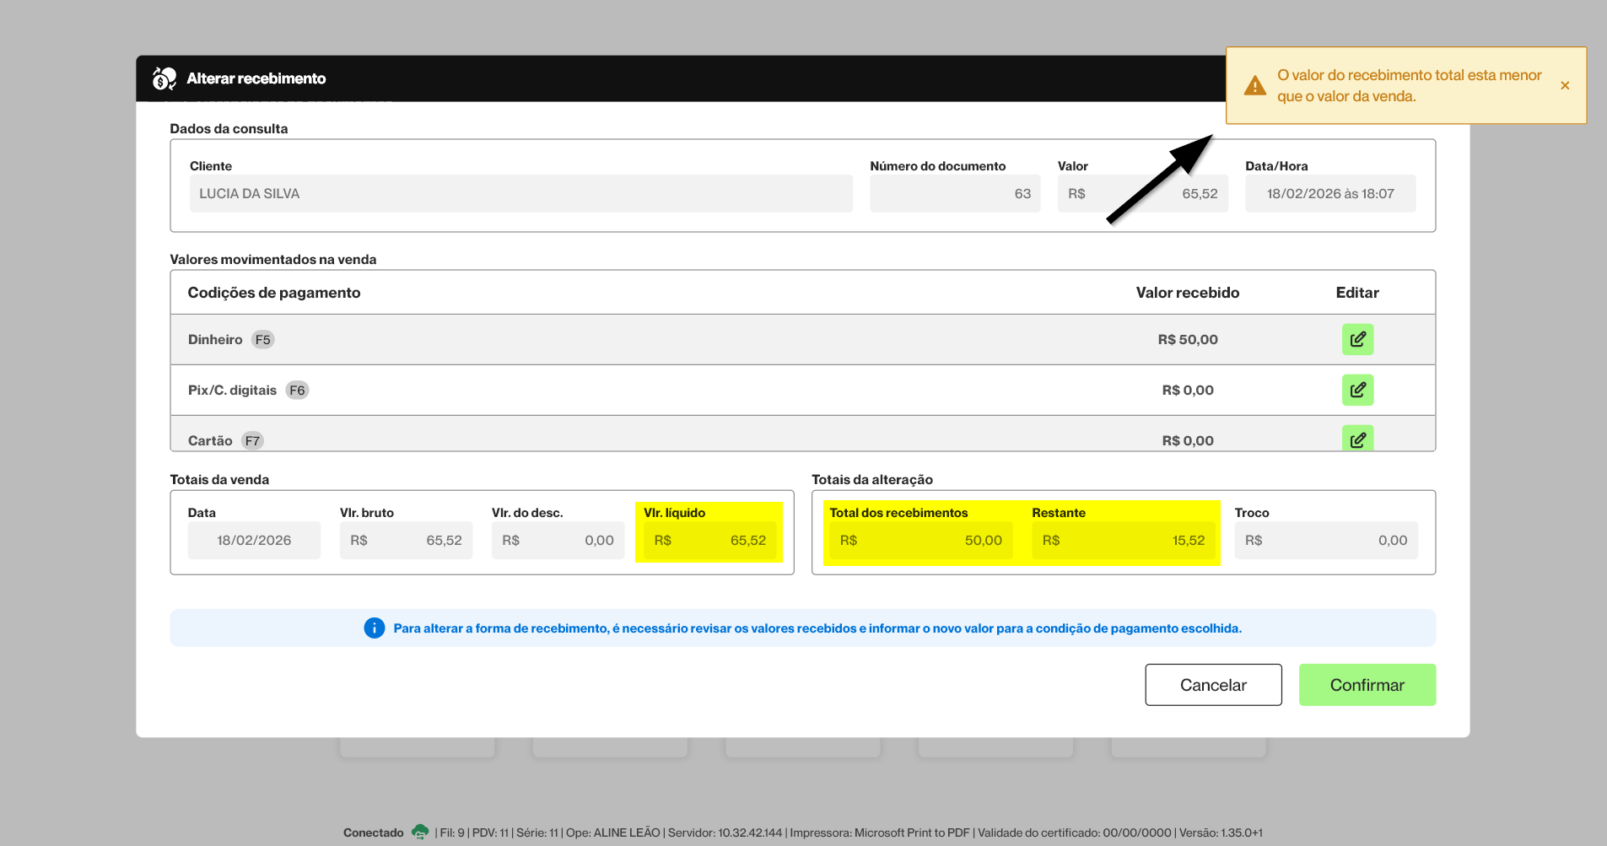Edit the Cartão payment value
1607x846 pixels.
click(1357, 439)
